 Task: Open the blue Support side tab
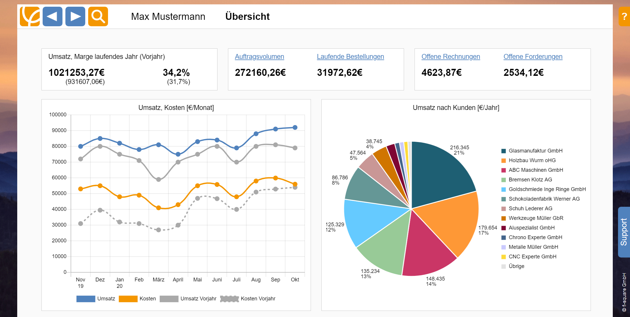[624, 232]
